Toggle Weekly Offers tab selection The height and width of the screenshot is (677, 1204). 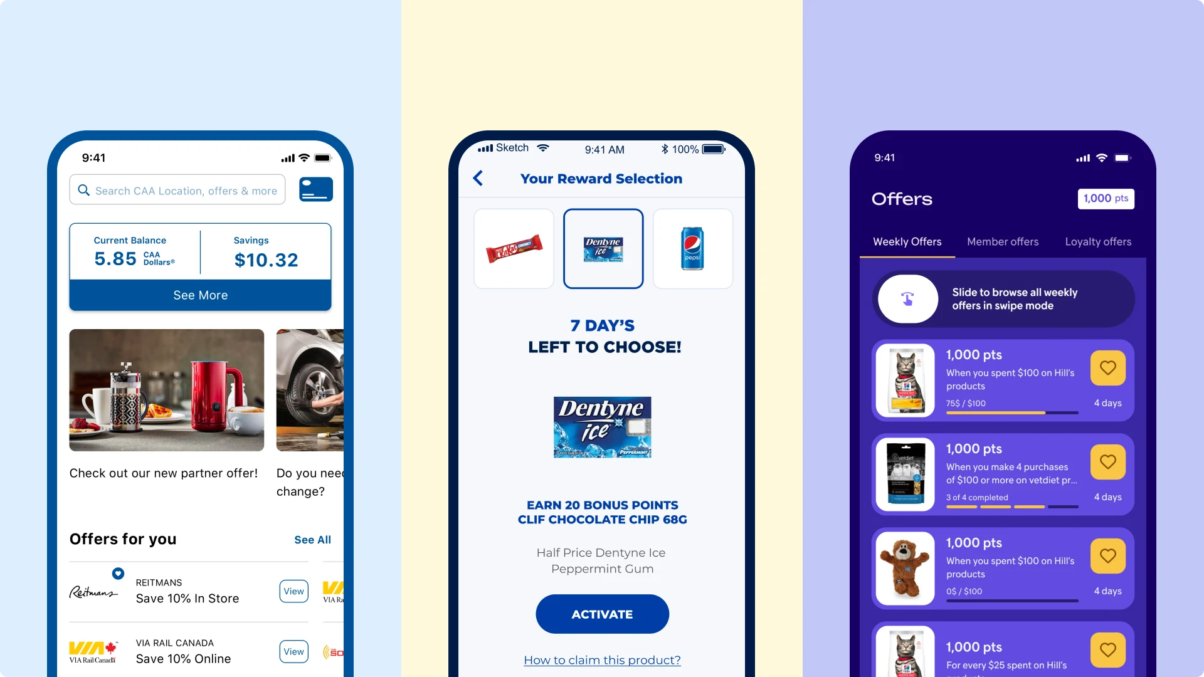(907, 241)
